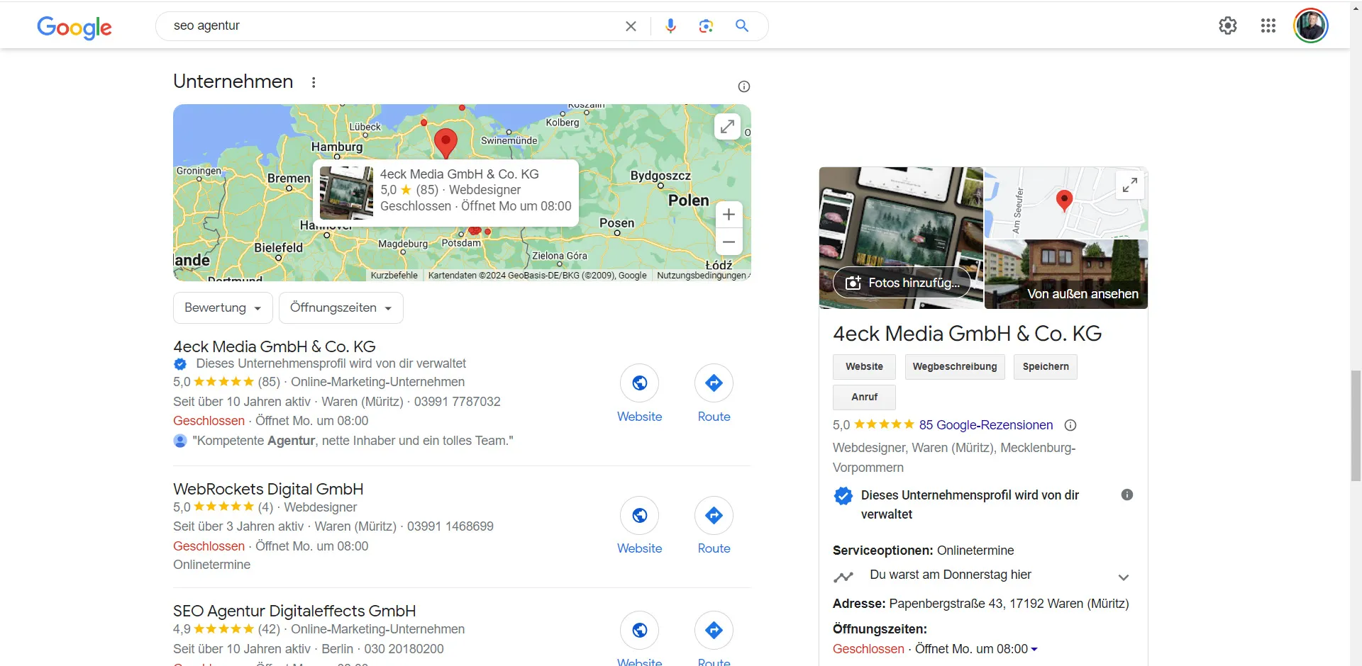Show info next to Google-Rezensionen
Image resolution: width=1362 pixels, height=666 pixels.
click(x=1070, y=425)
